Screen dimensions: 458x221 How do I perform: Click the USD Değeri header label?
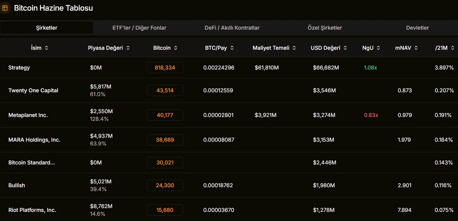(325, 48)
